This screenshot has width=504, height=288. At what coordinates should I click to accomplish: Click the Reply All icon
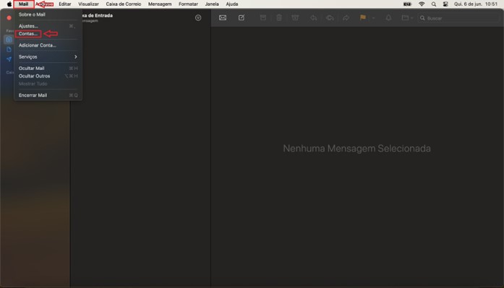coord(330,18)
